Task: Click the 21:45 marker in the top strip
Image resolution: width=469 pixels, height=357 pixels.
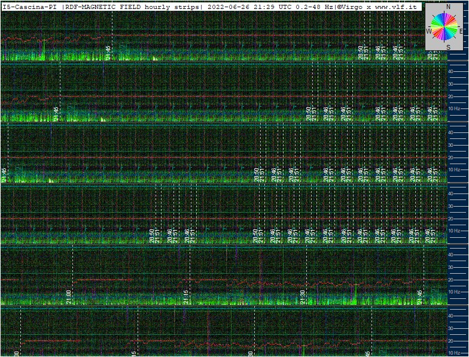Action: coord(108,53)
